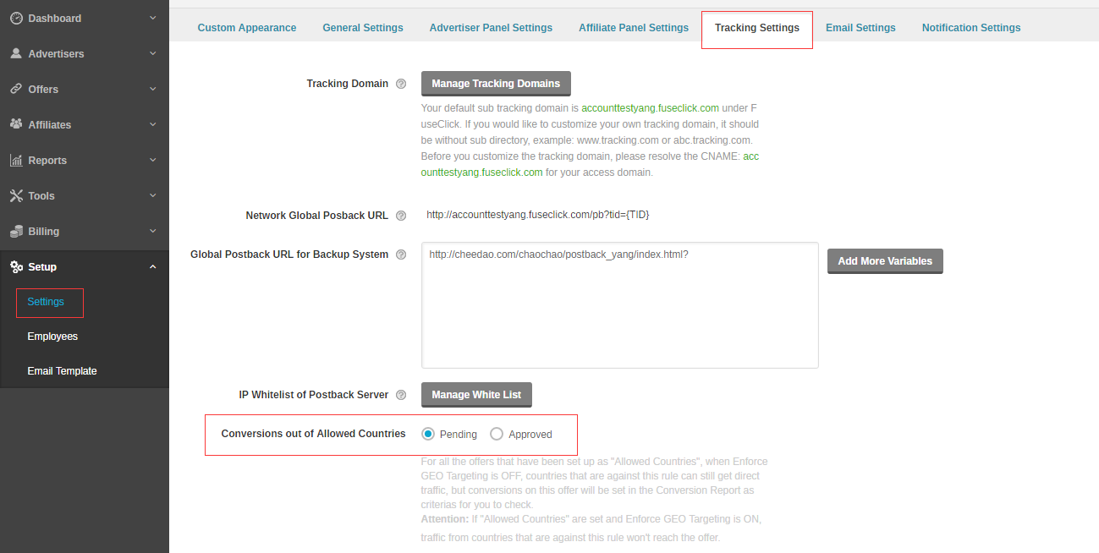Open help icon beside IP Whitelist of Postback Server
1099x553 pixels.
[401, 395]
